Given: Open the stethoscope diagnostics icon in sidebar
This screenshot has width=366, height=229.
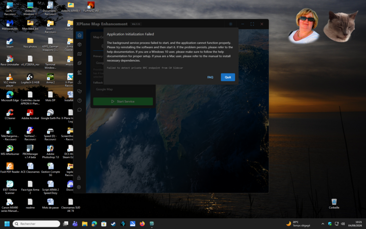Looking at the screenshot, I should (80, 91).
